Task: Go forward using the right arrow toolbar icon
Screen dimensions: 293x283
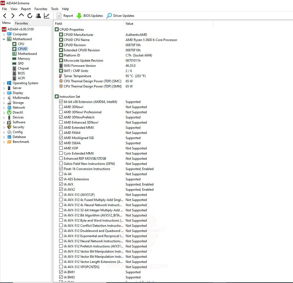Action: point(13,16)
